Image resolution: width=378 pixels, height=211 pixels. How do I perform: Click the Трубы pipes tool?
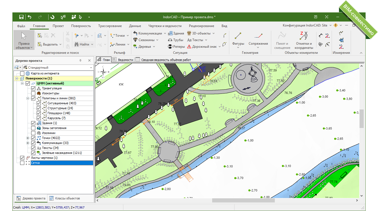point(175,40)
